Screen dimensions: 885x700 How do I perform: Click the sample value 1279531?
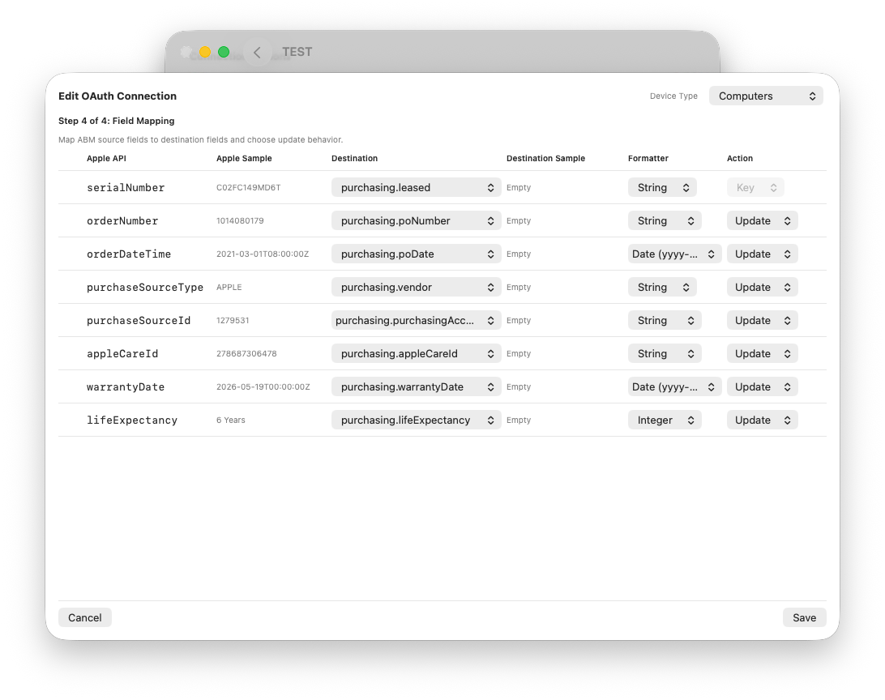tap(233, 320)
